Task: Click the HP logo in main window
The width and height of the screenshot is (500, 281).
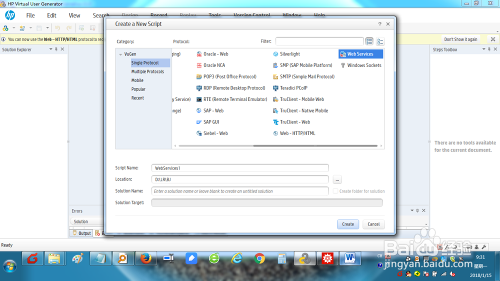Action: point(10,15)
